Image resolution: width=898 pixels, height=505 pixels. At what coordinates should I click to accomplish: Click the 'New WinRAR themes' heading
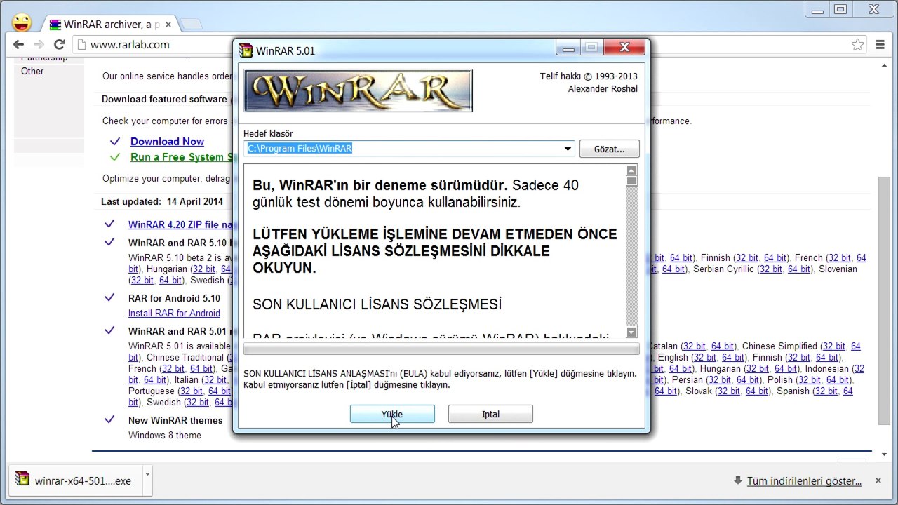click(175, 421)
